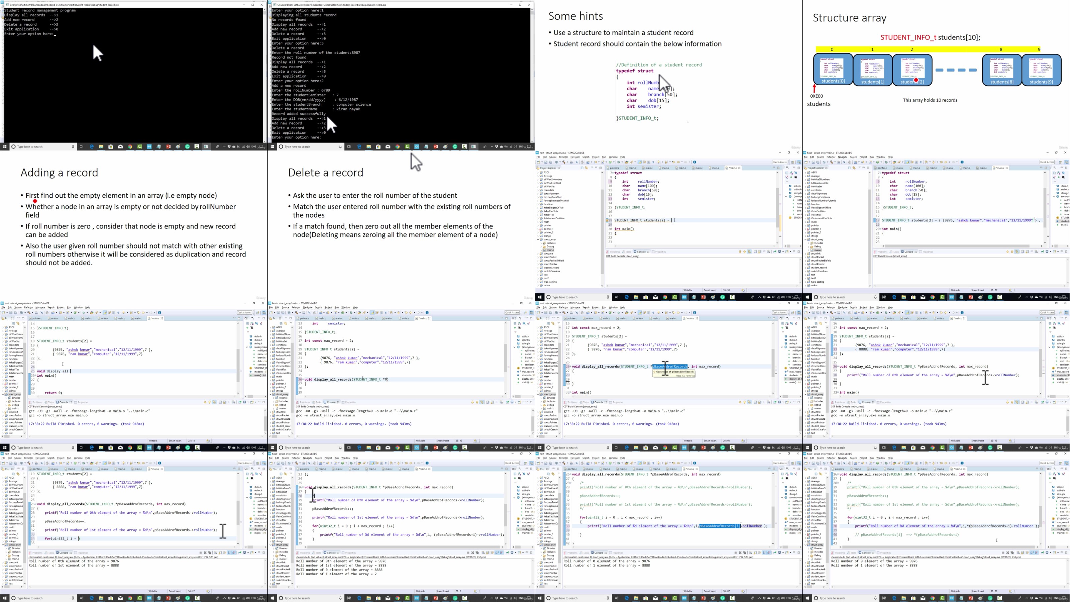Open Chrome on taskbar under 'Student record management program' console
The width and height of the screenshot is (1070, 602).
pyautogui.click(x=130, y=147)
